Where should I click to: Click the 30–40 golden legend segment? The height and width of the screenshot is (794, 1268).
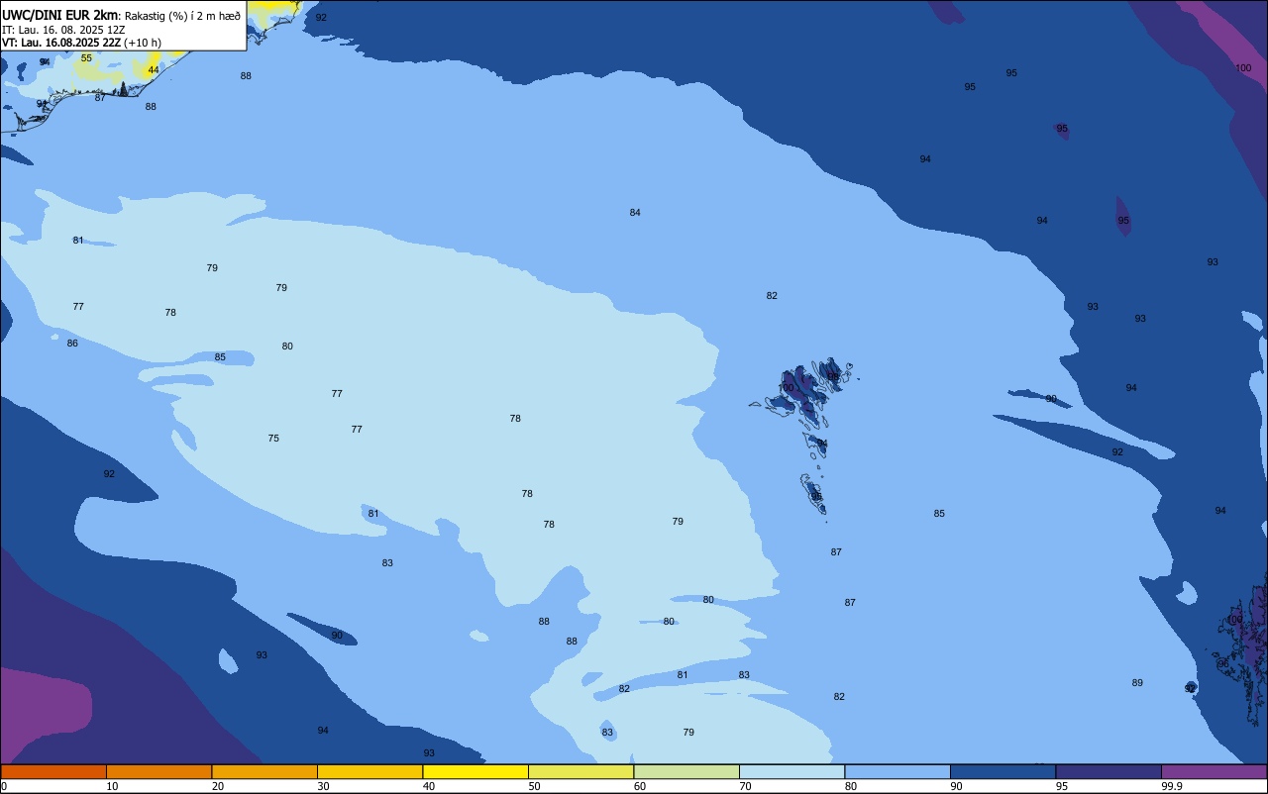click(x=370, y=771)
